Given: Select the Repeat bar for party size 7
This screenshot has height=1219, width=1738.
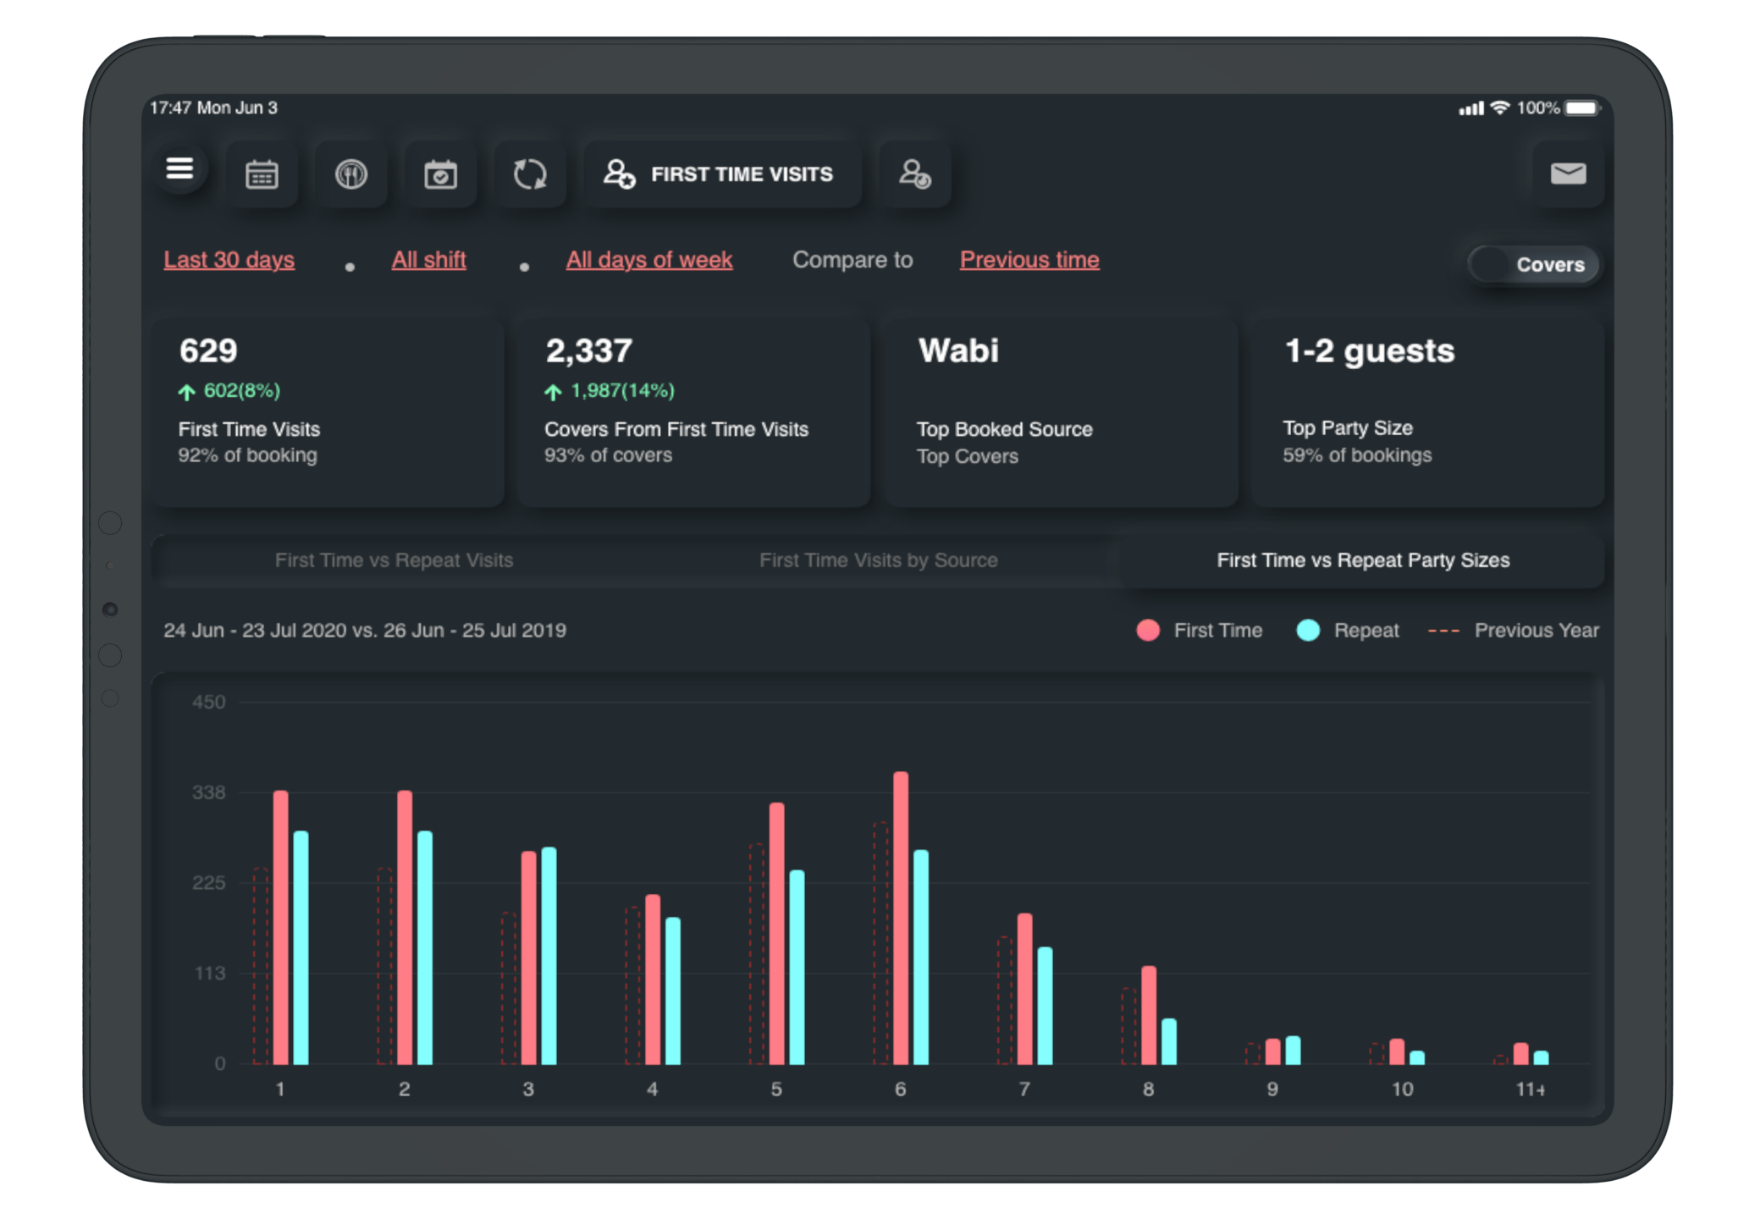Looking at the screenshot, I should [1045, 1006].
